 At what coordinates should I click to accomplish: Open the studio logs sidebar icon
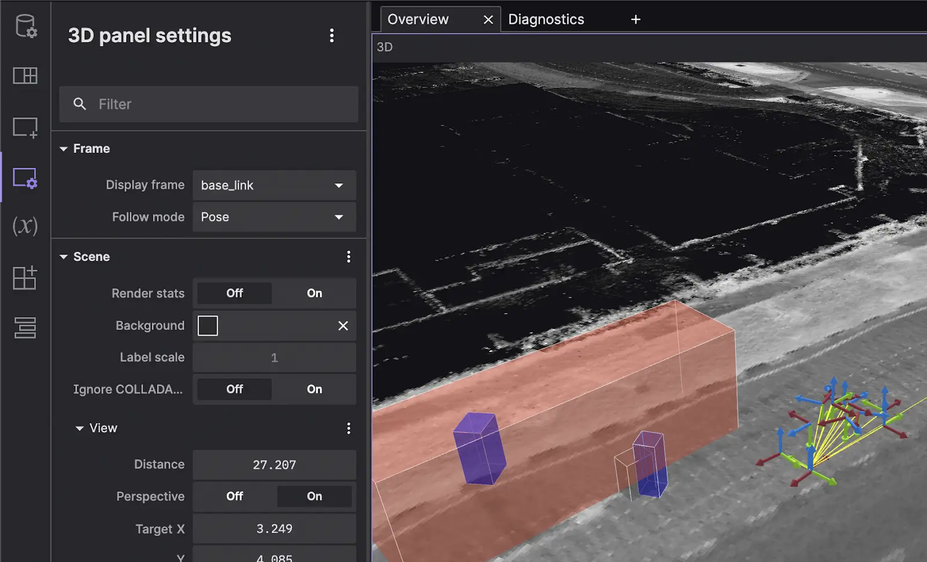(25, 328)
